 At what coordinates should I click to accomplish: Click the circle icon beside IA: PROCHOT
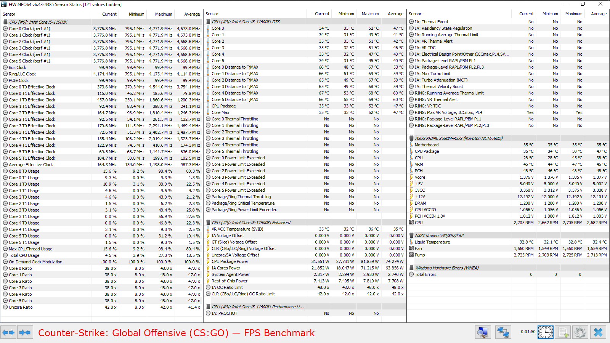(x=208, y=313)
